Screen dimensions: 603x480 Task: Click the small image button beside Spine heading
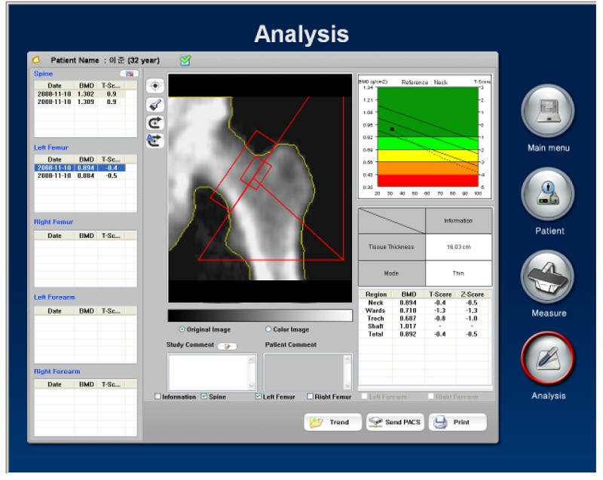(x=129, y=74)
